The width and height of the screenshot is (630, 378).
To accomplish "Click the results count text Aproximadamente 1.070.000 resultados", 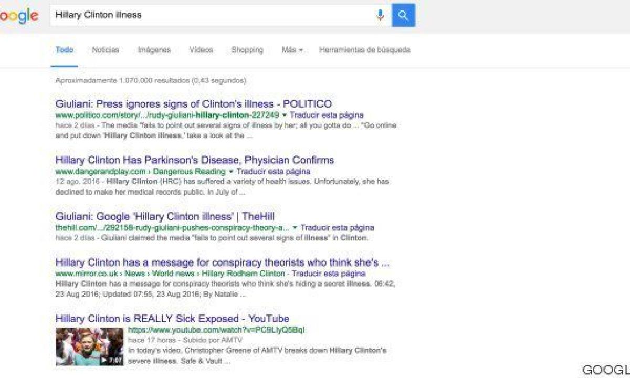I will pyautogui.click(x=151, y=81).
